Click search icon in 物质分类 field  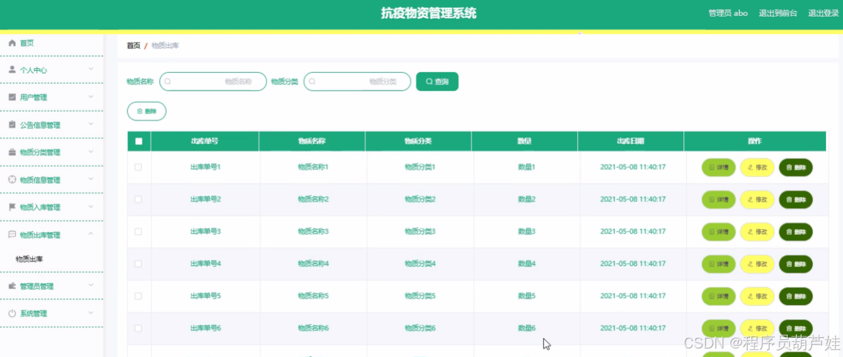pos(313,81)
